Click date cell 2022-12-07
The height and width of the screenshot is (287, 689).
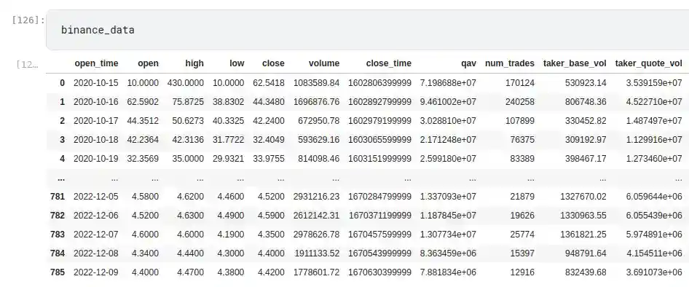96,235
